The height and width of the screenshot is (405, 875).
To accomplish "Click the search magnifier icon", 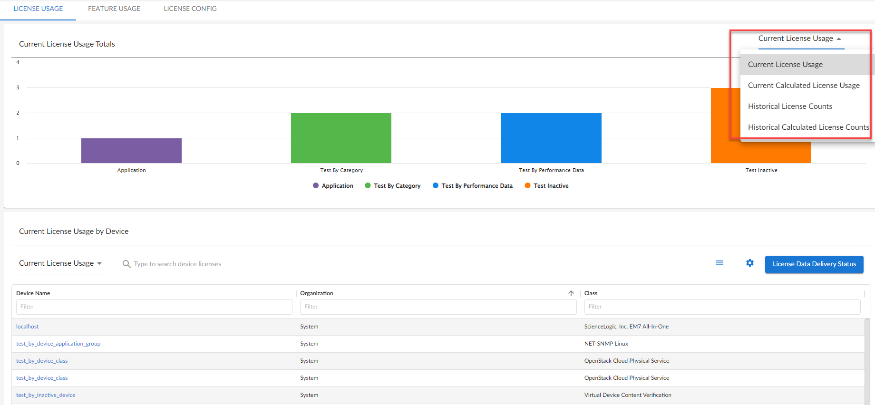I will point(126,264).
